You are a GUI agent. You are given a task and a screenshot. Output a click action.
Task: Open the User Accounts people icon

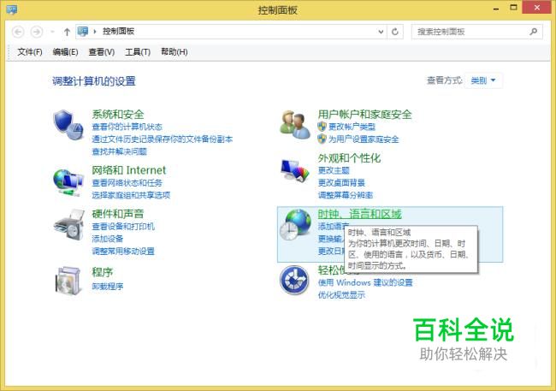click(294, 124)
